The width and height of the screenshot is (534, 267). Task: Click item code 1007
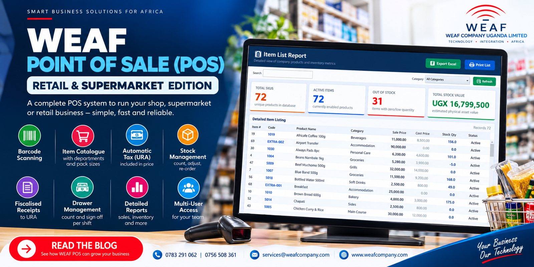coord(270,171)
